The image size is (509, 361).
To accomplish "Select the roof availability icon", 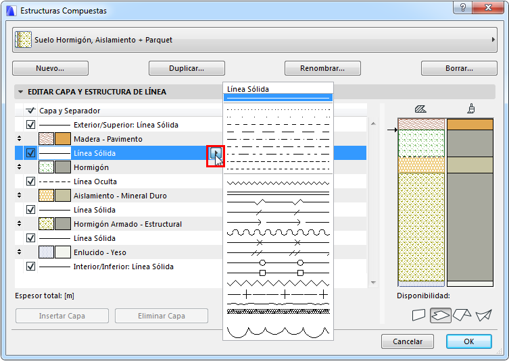I will (x=462, y=314).
